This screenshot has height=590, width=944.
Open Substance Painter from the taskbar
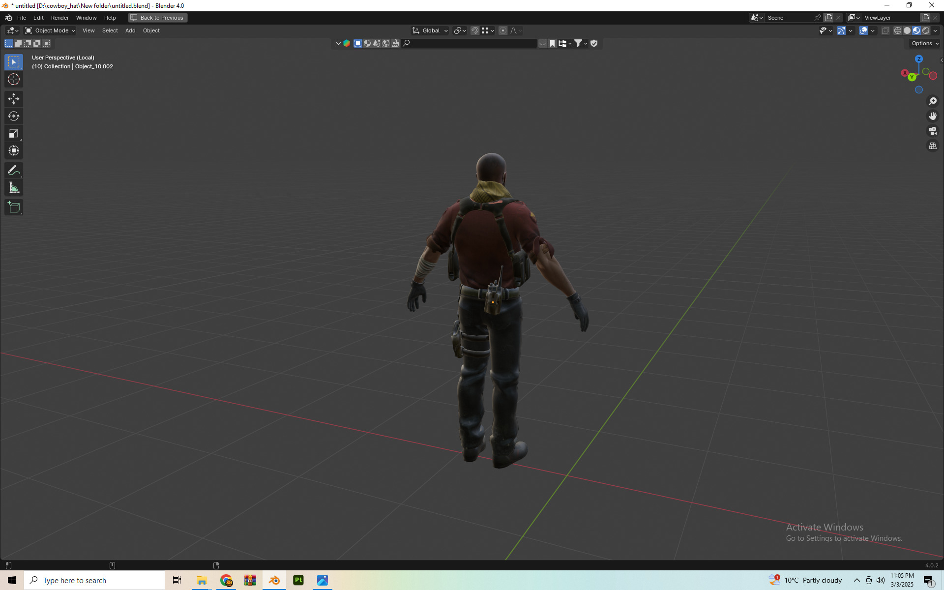[298, 580]
